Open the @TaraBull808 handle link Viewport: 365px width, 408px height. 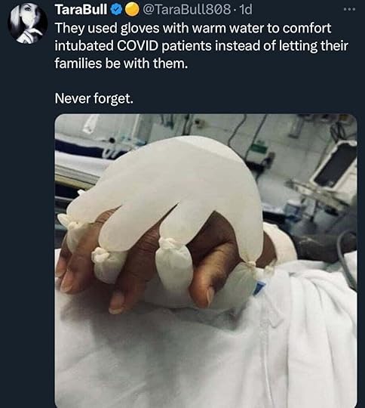pyautogui.click(x=186, y=10)
